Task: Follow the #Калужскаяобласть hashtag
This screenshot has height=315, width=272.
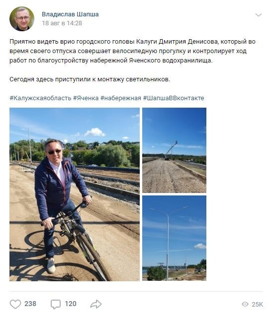Action: click(40, 98)
